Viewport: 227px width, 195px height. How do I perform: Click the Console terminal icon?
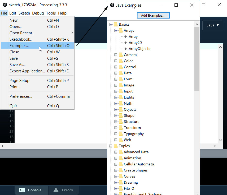tap(22, 190)
